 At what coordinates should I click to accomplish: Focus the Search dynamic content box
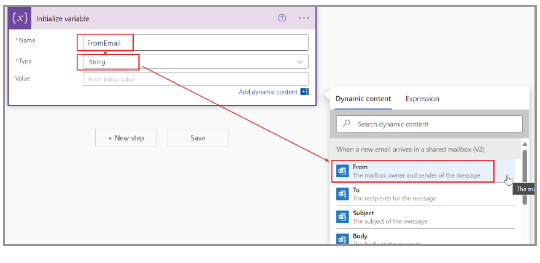(436, 124)
